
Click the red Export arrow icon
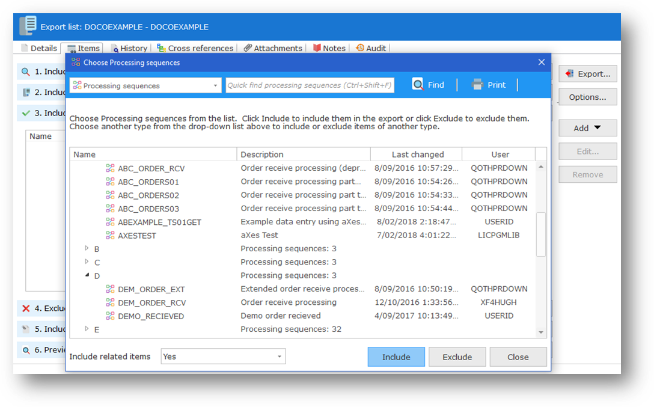point(569,74)
